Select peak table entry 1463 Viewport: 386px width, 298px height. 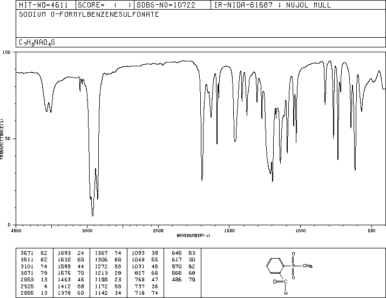tap(71, 280)
